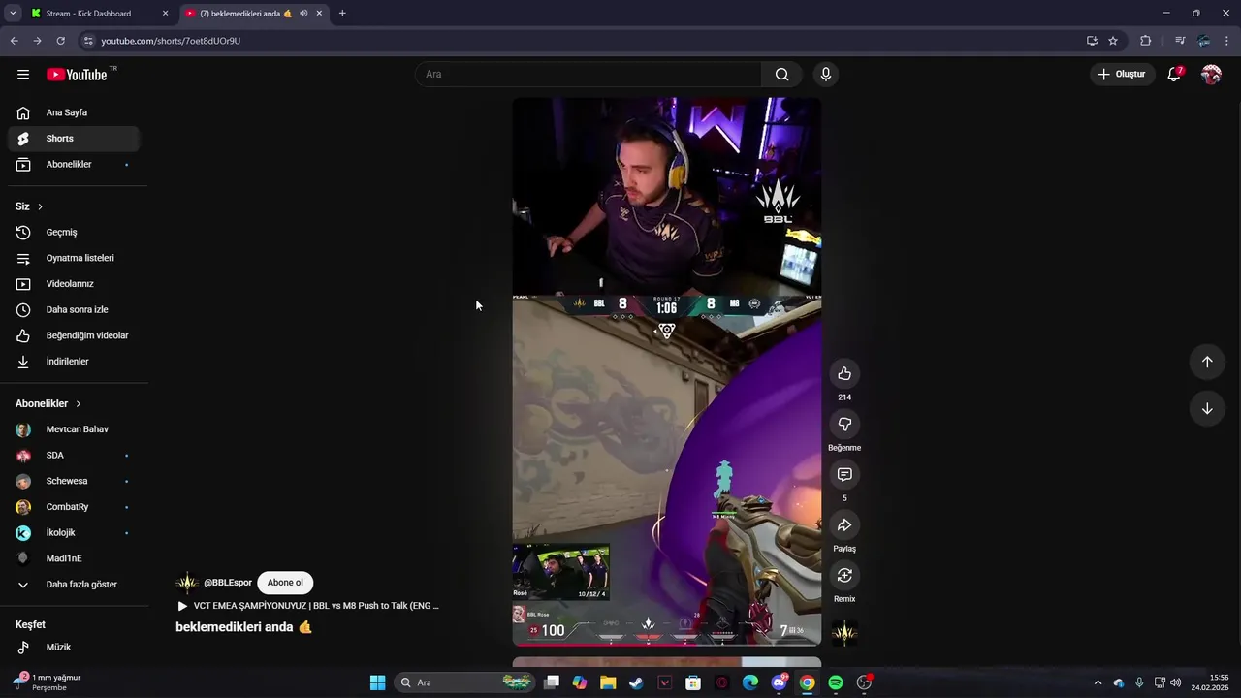Open Mad1nE channel
1241x698 pixels.
pos(74,558)
